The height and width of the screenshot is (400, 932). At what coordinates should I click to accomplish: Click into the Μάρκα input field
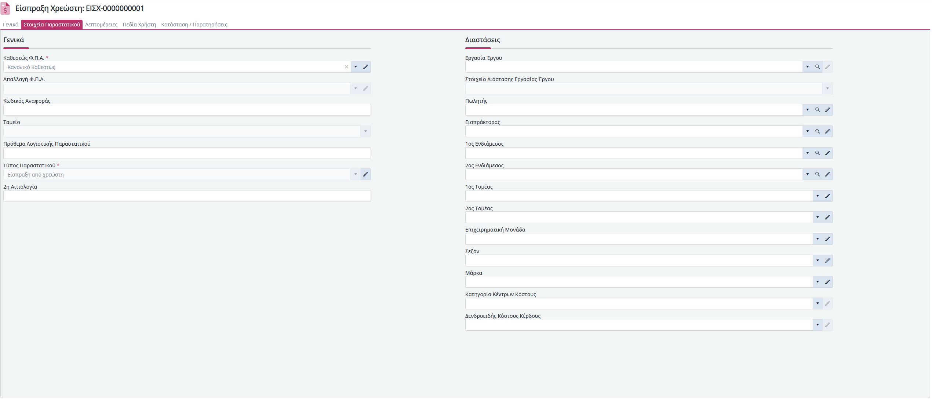[x=639, y=282]
